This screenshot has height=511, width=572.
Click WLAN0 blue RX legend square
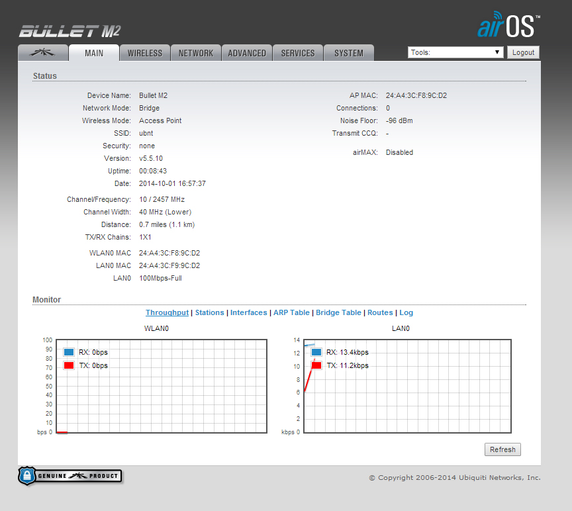[x=69, y=352]
